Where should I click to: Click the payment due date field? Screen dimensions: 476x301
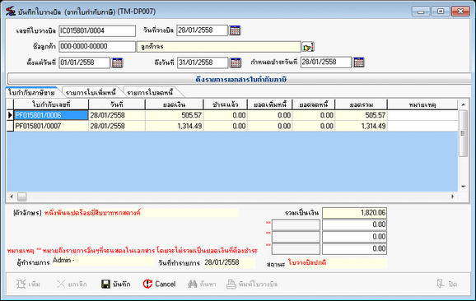point(326,63)
